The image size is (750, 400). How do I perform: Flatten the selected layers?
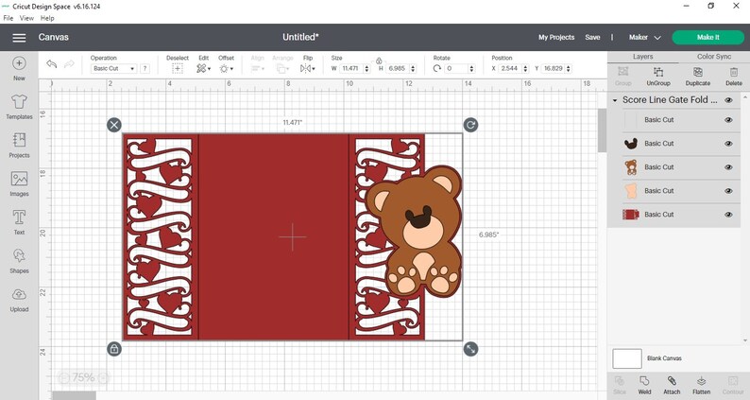[x=701, y=385]
